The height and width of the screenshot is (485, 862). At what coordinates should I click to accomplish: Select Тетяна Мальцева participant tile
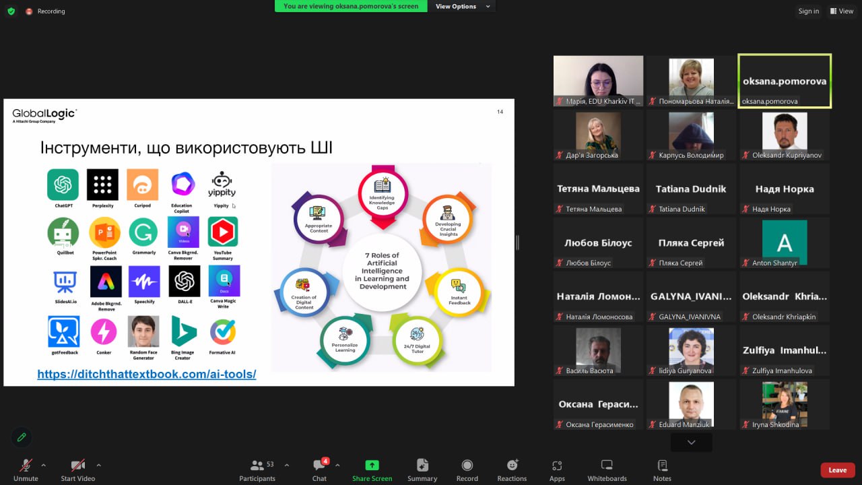tap(598, 189)
